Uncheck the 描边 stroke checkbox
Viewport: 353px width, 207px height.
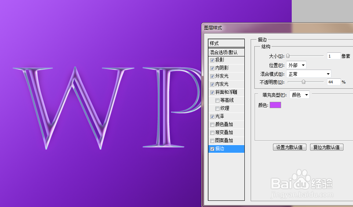212,149
